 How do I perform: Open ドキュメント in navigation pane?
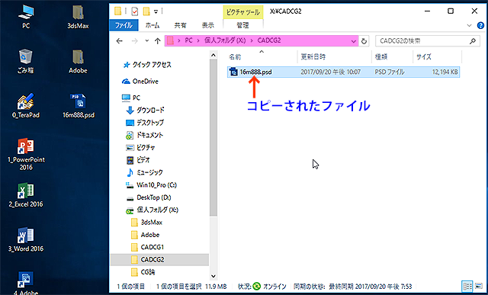[144, 136]
